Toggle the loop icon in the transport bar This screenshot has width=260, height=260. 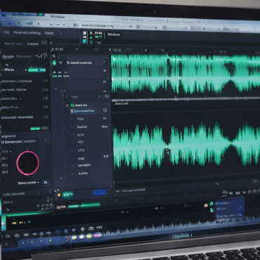82,229
